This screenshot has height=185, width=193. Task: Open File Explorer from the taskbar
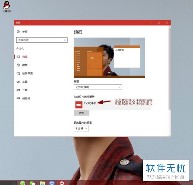[x=42, y=183]
